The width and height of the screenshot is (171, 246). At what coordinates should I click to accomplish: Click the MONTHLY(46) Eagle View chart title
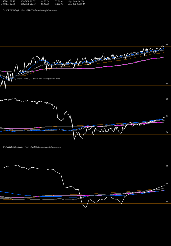(x=31, y=147)
